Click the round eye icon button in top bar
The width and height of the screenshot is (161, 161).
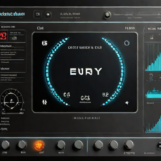(x=48, y=14)
